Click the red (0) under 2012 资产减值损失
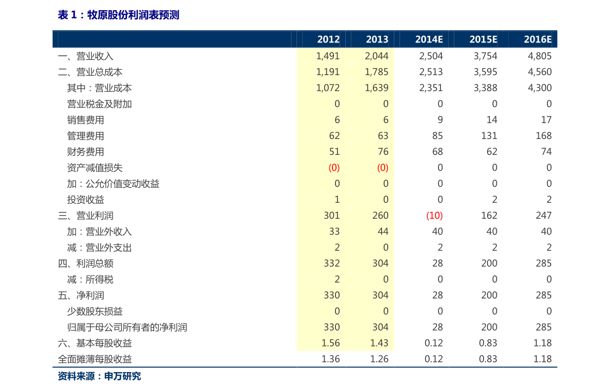The width and height of the screenshot is (610, 392). pyautogui.click(x=334, y=168)
